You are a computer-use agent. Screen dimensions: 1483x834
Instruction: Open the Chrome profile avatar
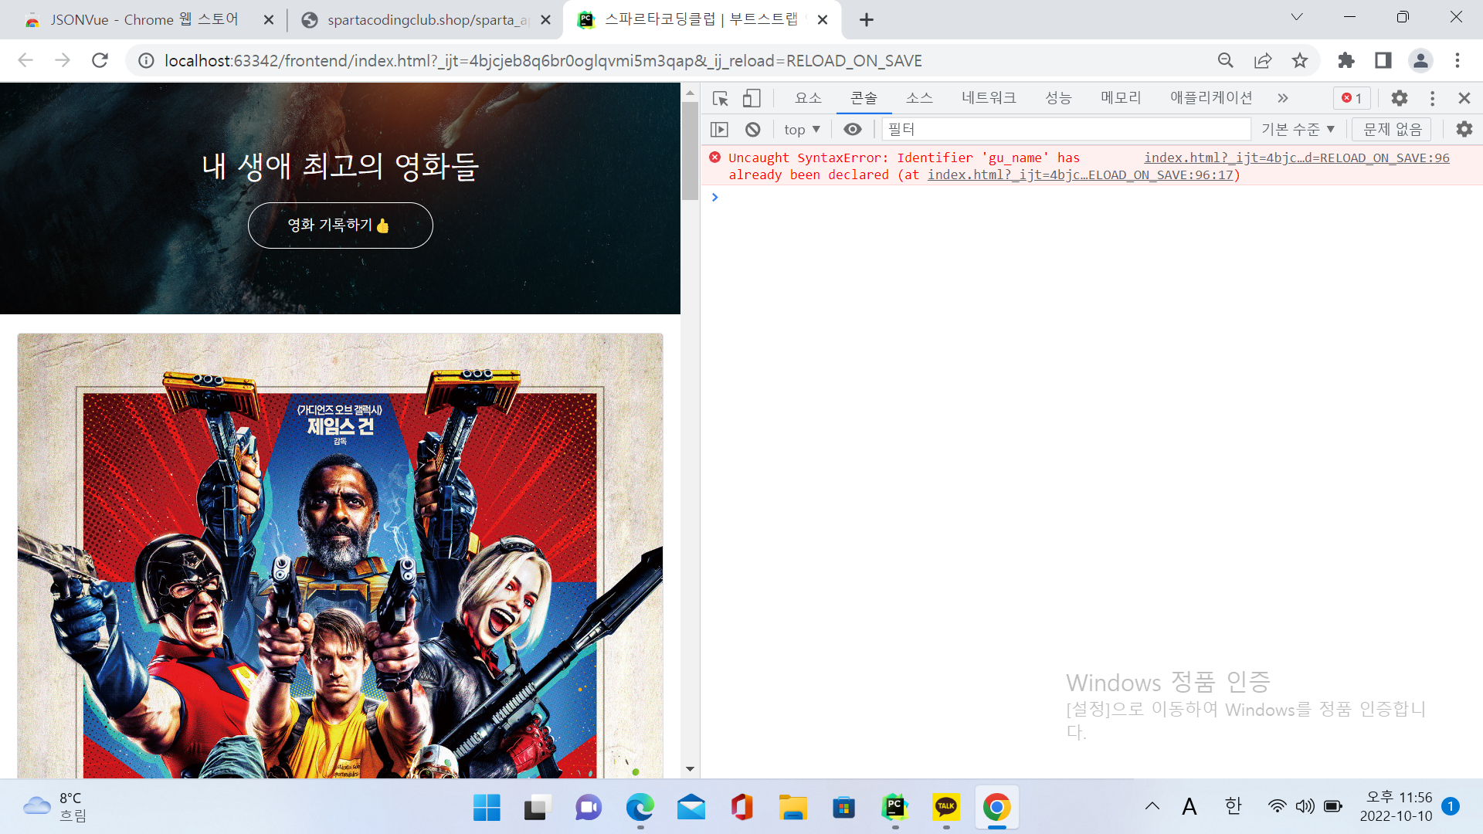coord(1420,60)
